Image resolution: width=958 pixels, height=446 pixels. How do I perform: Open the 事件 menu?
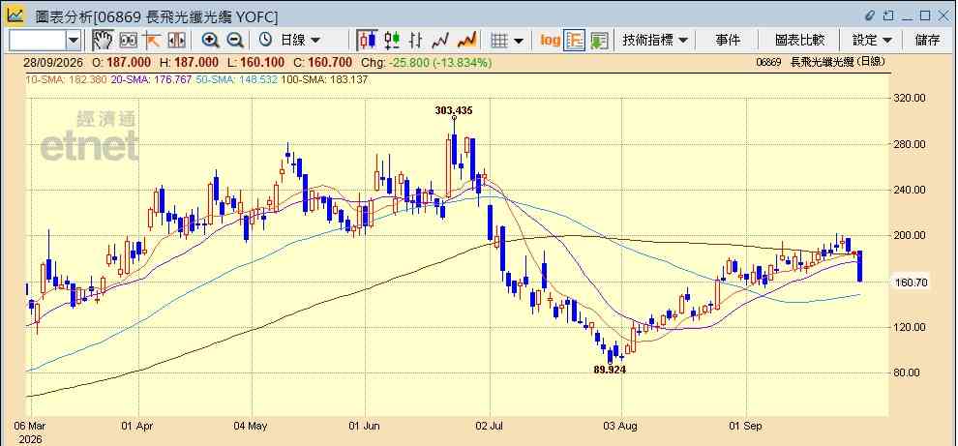(727, 41)
